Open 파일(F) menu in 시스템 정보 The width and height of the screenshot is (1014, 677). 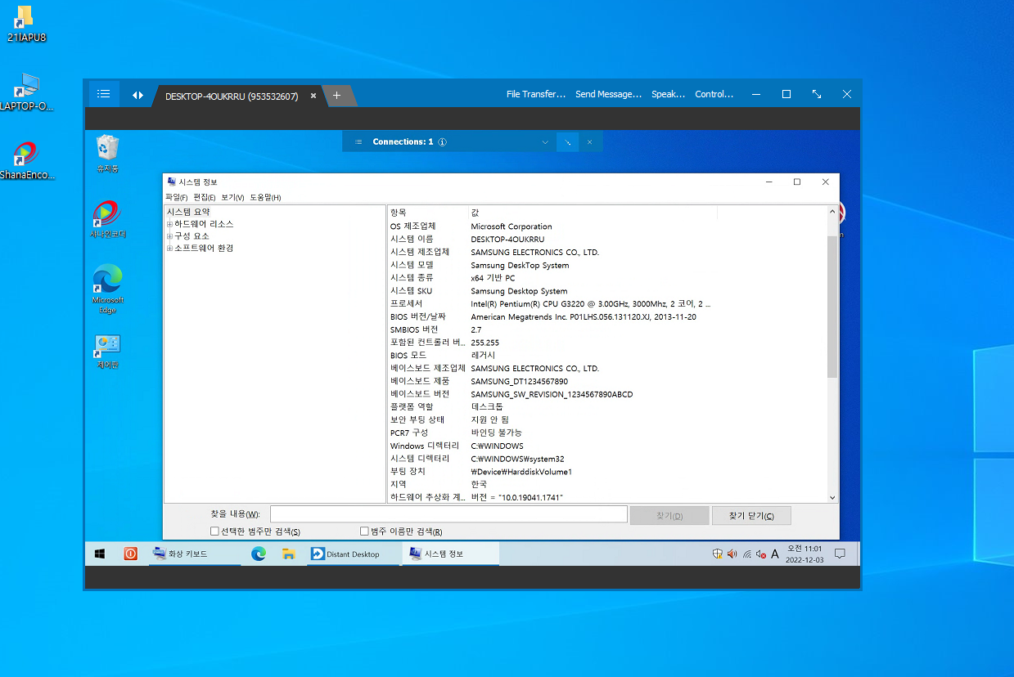click(176, 197)
